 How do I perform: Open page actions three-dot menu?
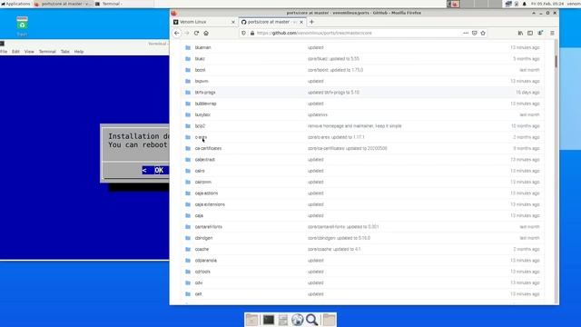(466, 33)
